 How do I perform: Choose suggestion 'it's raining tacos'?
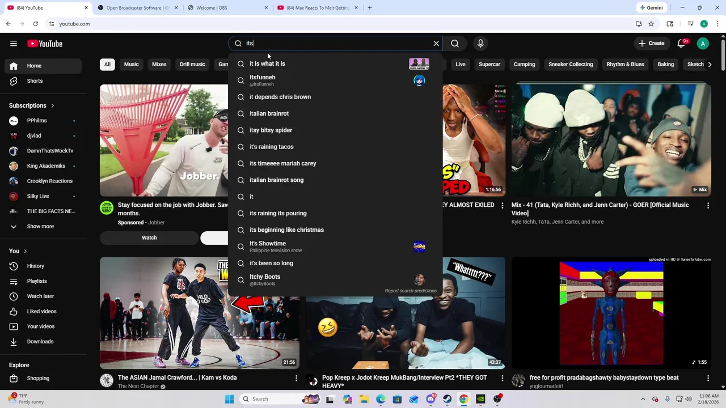tap(335, 147)
